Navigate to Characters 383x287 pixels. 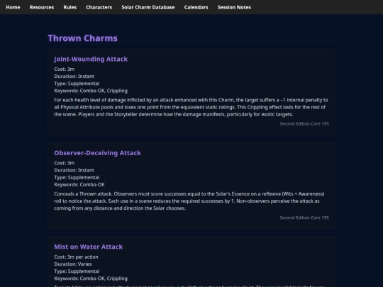(99, 7)
